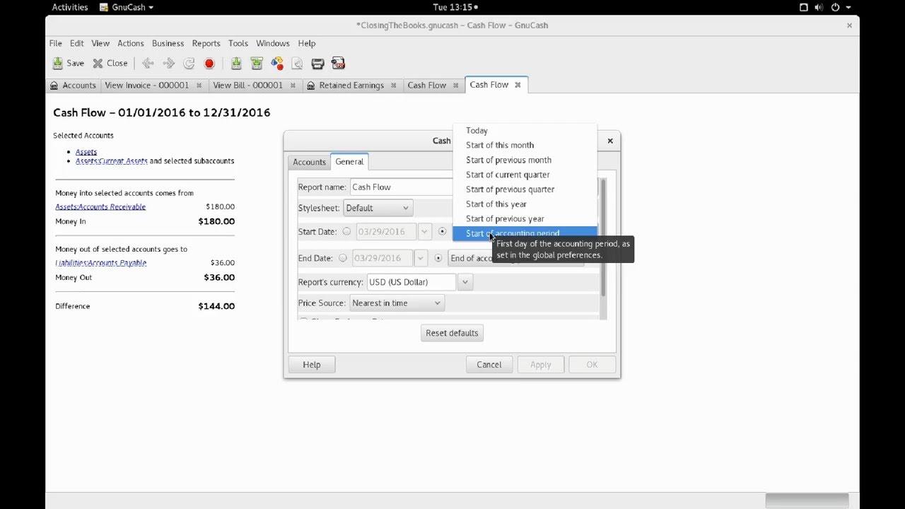The height and width of the screenshot is (509, 905).
Task: Choose Start of this month option
Action: pos(525,145)
